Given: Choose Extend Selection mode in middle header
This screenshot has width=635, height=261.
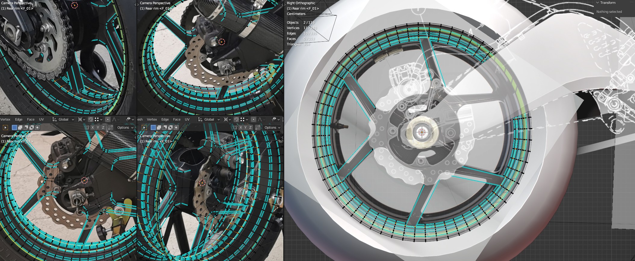Looking at the screenshot, I should 159,127.
